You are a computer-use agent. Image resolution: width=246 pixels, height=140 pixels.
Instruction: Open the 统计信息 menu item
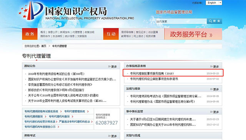(70, 36)
